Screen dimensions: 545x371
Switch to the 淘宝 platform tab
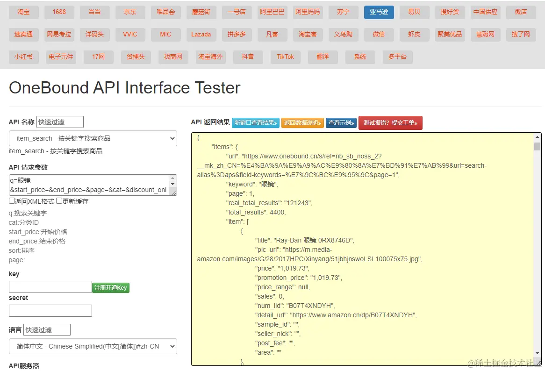23,12
